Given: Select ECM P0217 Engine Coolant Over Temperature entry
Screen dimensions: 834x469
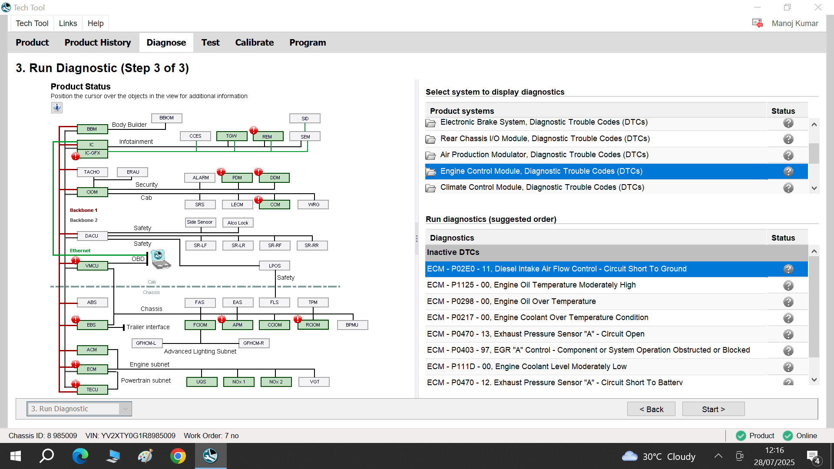Looking at the screenshot, I should [x=537, y=317].
